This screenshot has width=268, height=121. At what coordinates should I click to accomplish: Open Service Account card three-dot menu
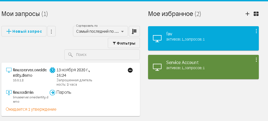(256, 60)
